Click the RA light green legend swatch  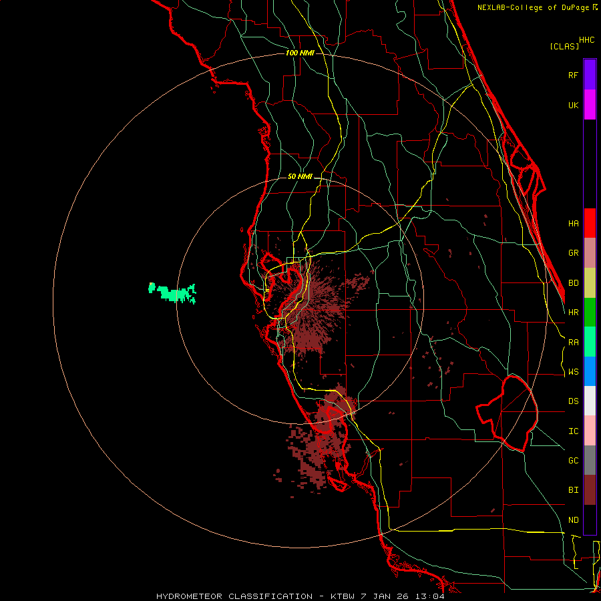point(590,342)
